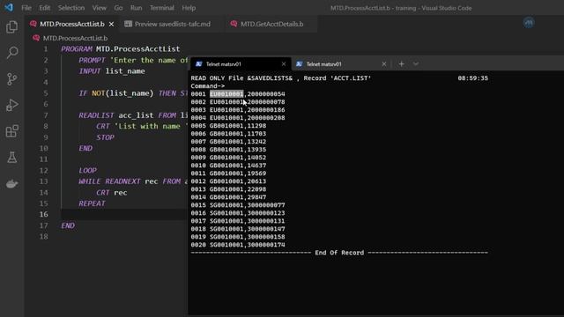Viewport: 564px width, 317px height.
Task: Open the Search view in activity bar
Action: coord(11,53)
